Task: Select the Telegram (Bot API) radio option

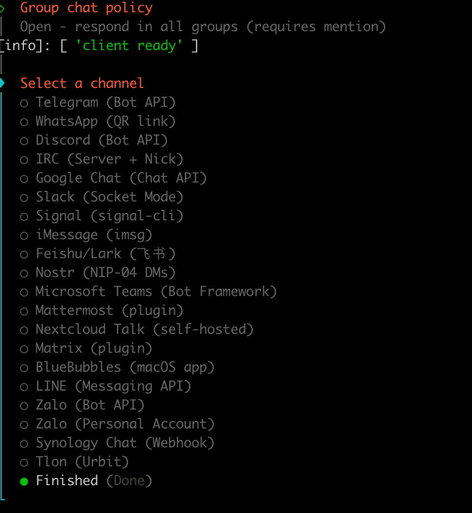Action: (x=24, y=103)
